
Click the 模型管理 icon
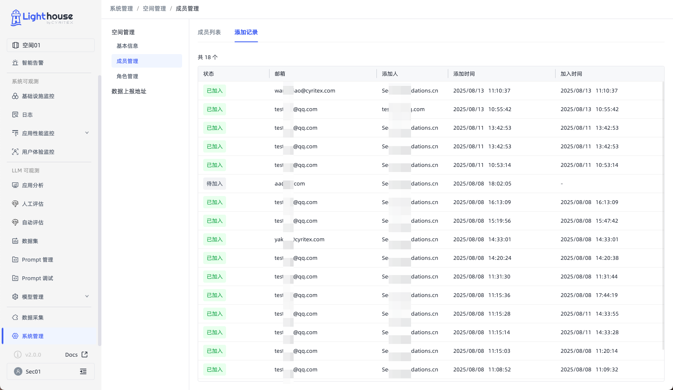pyautogui.click(x=15, y=297)
